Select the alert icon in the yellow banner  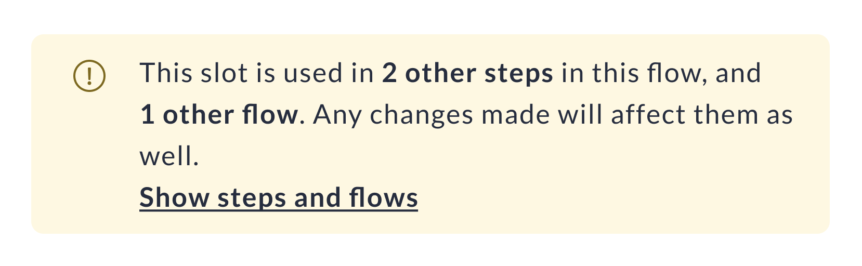(x=89, y=76)
